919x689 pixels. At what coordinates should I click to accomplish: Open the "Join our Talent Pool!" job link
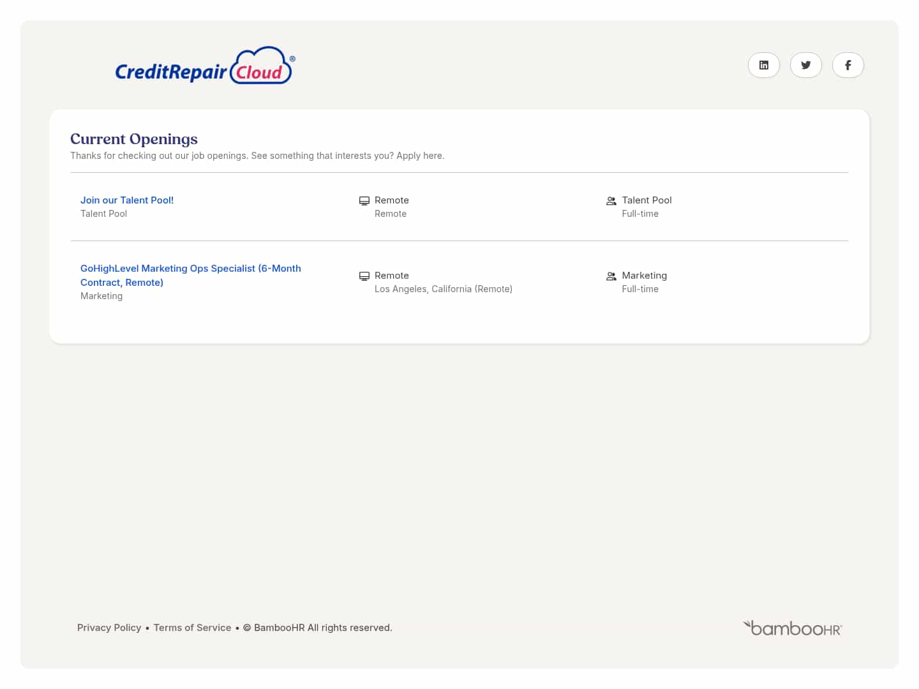(x=127, y=200)
